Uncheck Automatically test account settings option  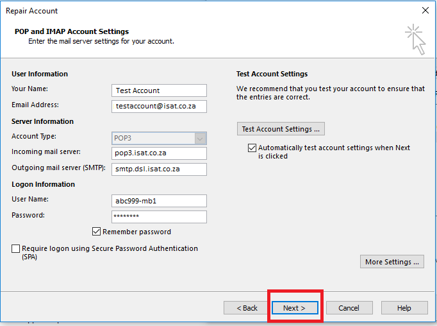(252, 148)
